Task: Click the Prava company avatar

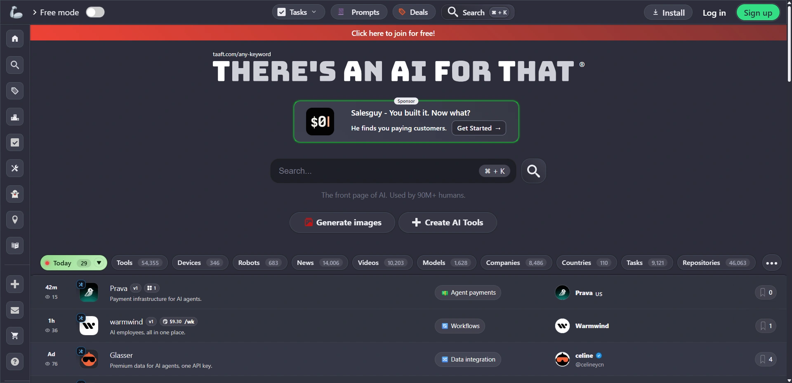Action: 562,292
